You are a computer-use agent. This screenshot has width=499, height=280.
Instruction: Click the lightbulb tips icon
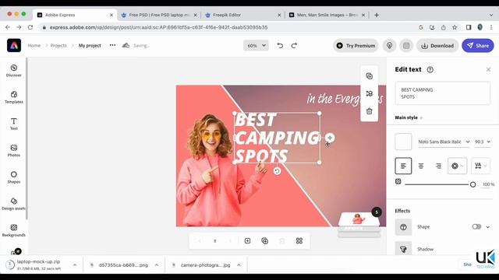389,46
